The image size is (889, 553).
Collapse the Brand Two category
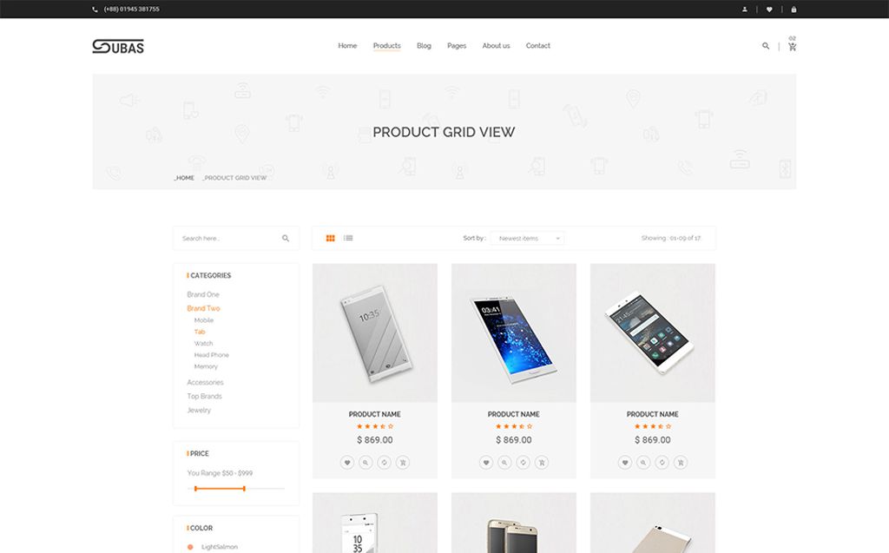[203, 308]
